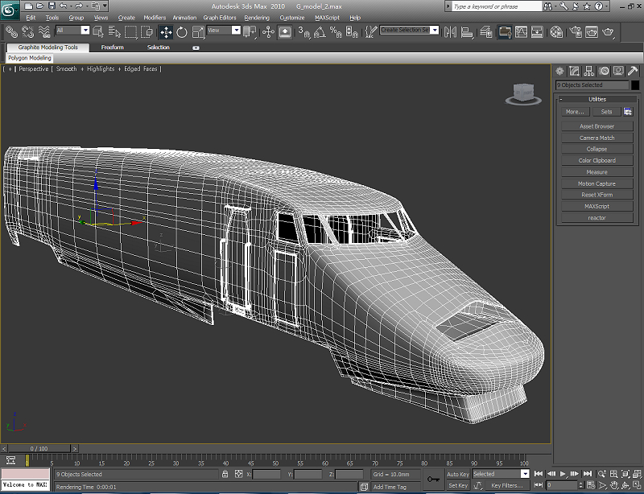Switch to the Freeform ribbon tab

113,47
